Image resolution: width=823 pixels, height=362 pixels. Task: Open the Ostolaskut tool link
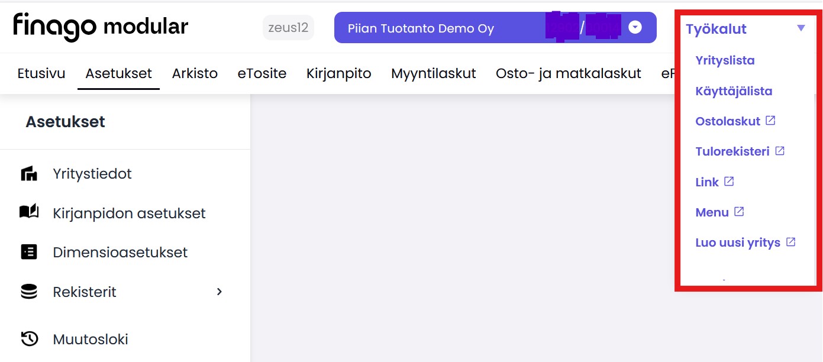click(x=728, y=121)
